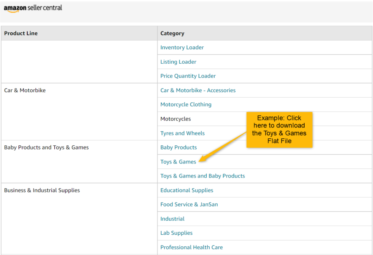
Task: Open Toys & Games and Baby Products
Action: (x=203, y=176)
